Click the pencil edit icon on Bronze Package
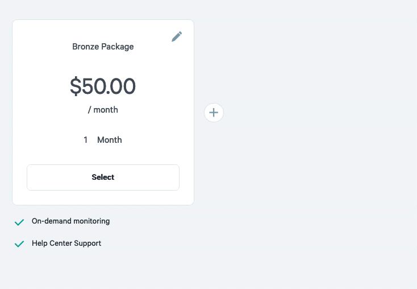Image resolution: width=417 pixels, height=289 pixels. (177, 36)
